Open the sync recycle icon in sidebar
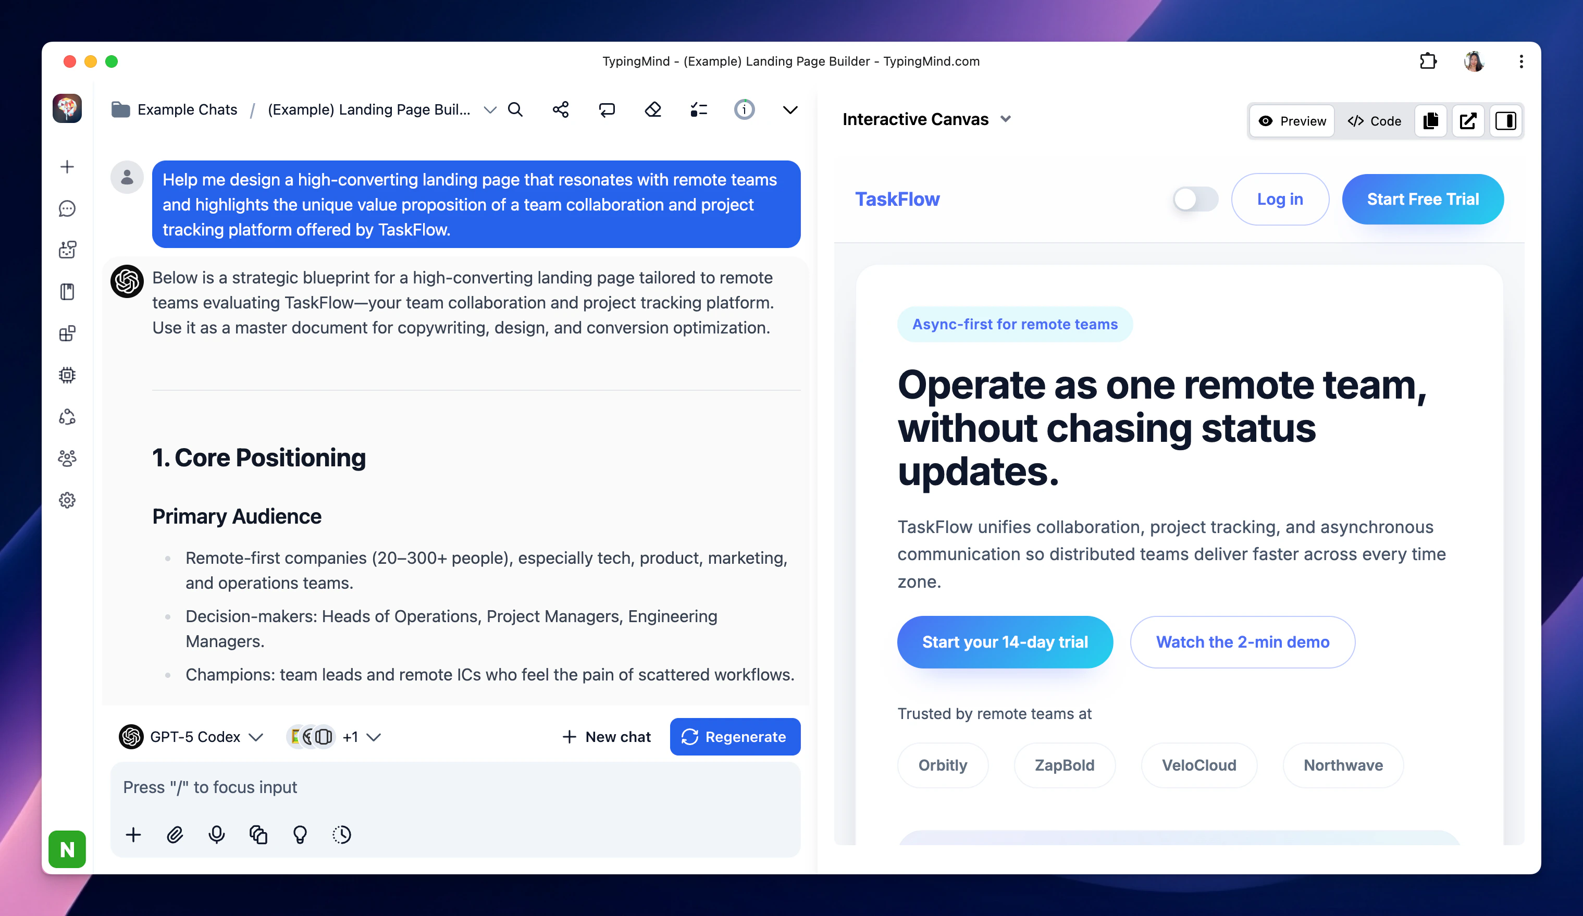The height and width of the screenshot is (916, 1583). point(67,416)
